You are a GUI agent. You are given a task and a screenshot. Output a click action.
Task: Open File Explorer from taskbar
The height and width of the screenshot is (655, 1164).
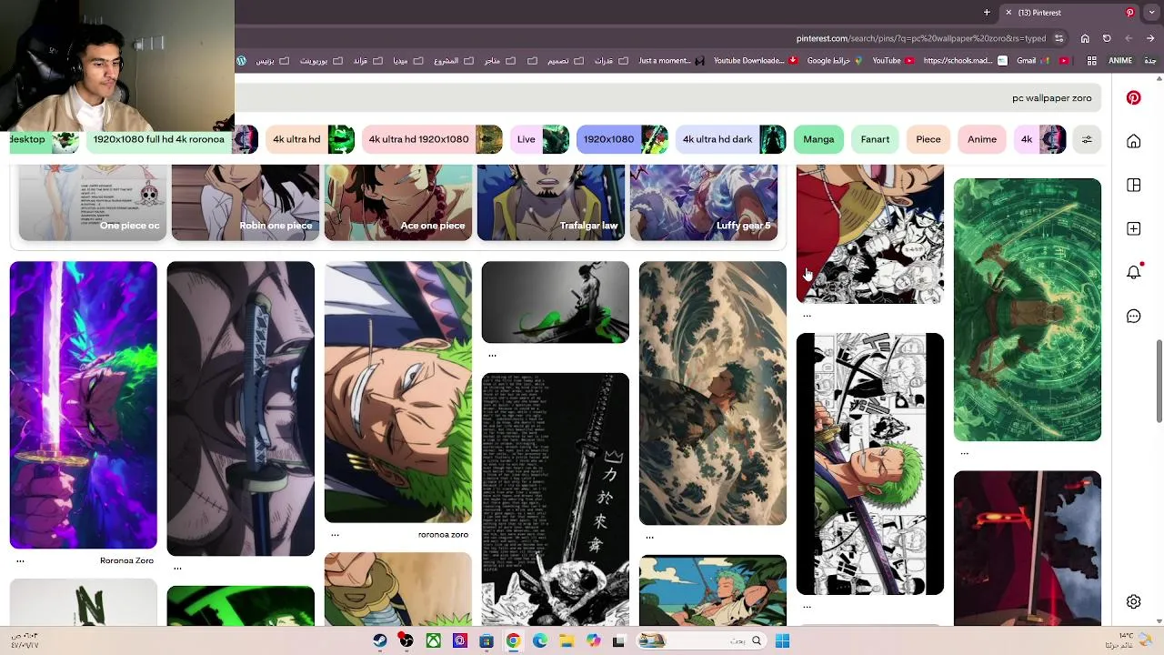(567, 640)
